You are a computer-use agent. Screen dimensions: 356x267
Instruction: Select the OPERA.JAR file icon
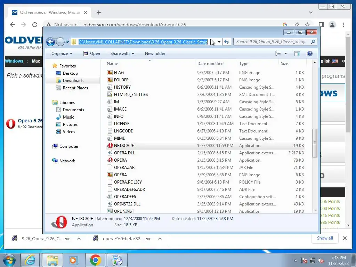110,168
